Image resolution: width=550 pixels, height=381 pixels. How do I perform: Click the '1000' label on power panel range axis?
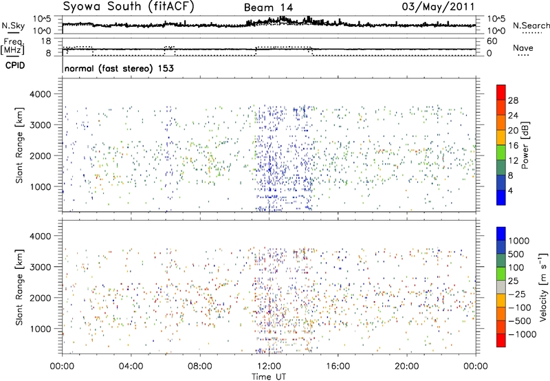(40, 186)
